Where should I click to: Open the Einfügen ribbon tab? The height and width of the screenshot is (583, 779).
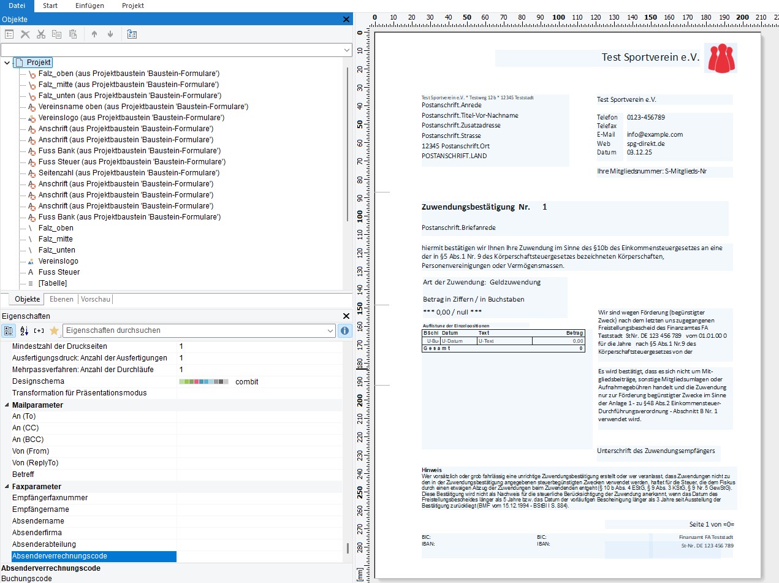89,6
